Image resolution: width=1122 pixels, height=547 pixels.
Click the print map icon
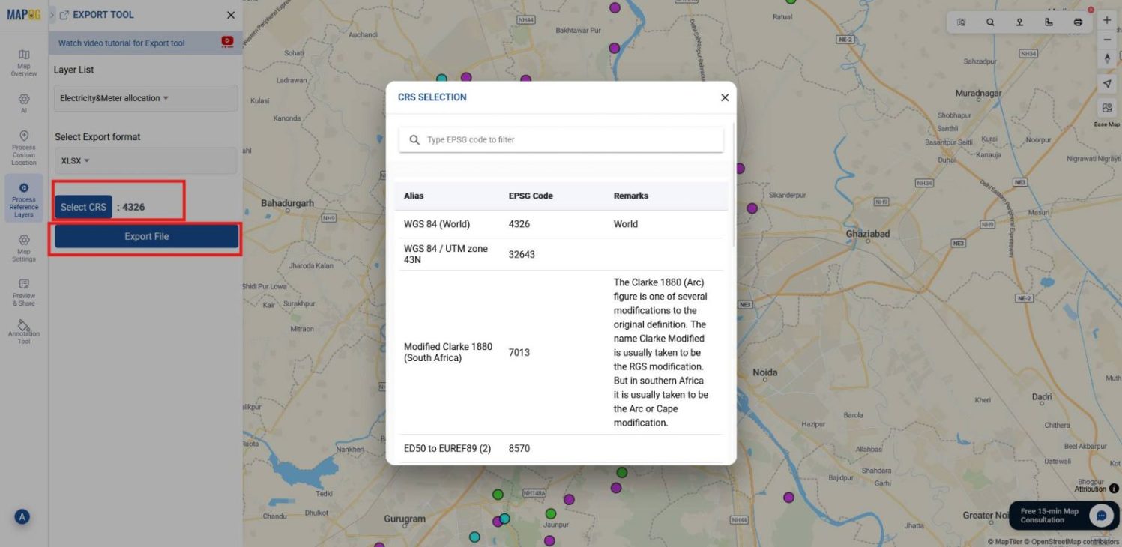[x=1078, y=22]
